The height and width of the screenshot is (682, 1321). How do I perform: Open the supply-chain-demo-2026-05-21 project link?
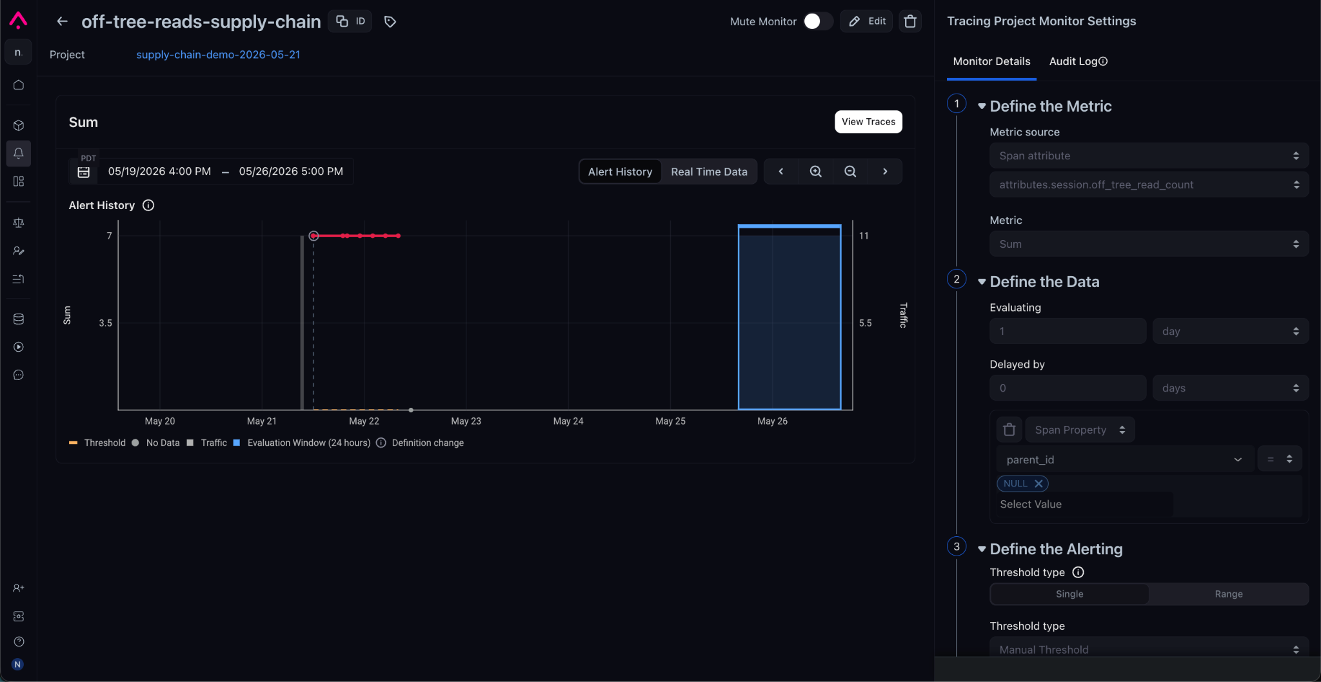point(218,55)
